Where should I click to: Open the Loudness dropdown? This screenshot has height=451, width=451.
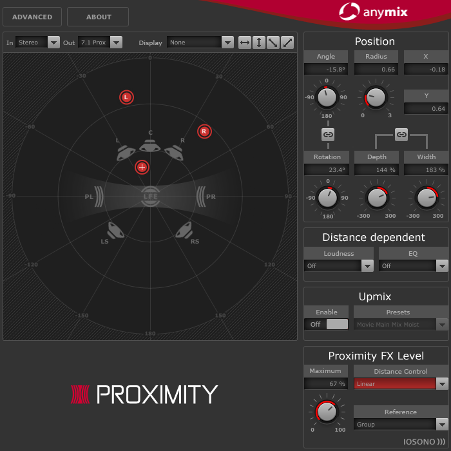339,265
